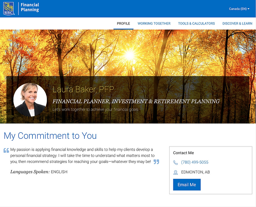Switch to the WORKING TOGETHER tab
The image size is (256, 207).
154,24
